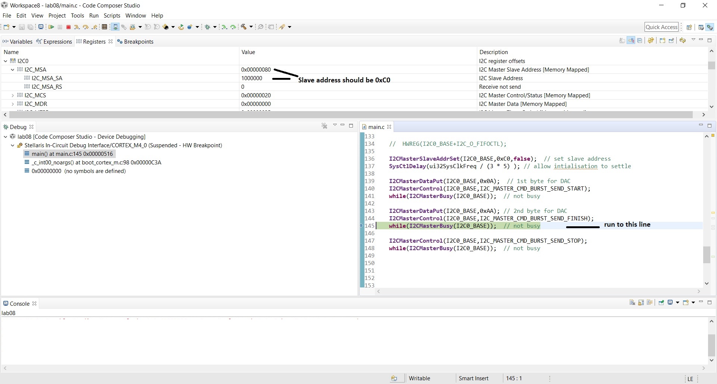Expand the I2C_MDR register node

tap(12, 104)
